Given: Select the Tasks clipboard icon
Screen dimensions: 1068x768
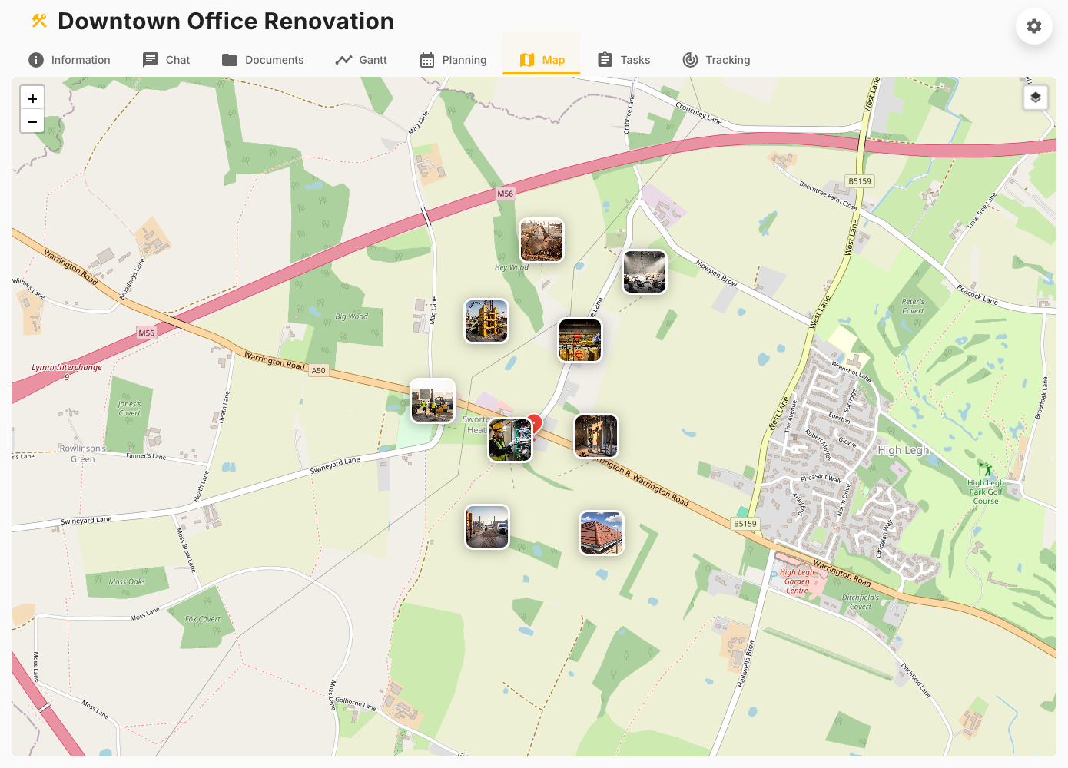Looking at the screenshot, I should [604, 59].
